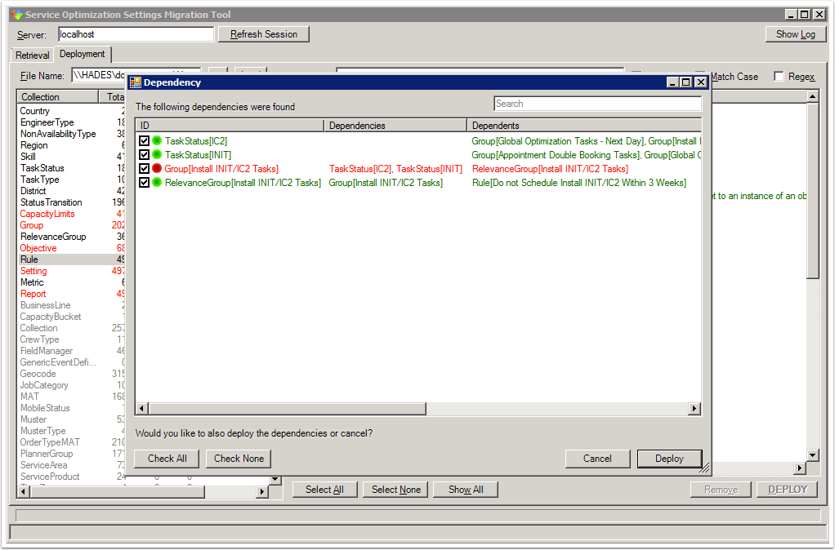Viewport: 835px width, 550px height.
Task: Select the Rule collection in the list
Action: coord(29,259)
